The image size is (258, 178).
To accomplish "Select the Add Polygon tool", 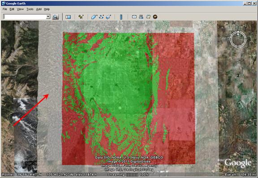I will point(94,17).
